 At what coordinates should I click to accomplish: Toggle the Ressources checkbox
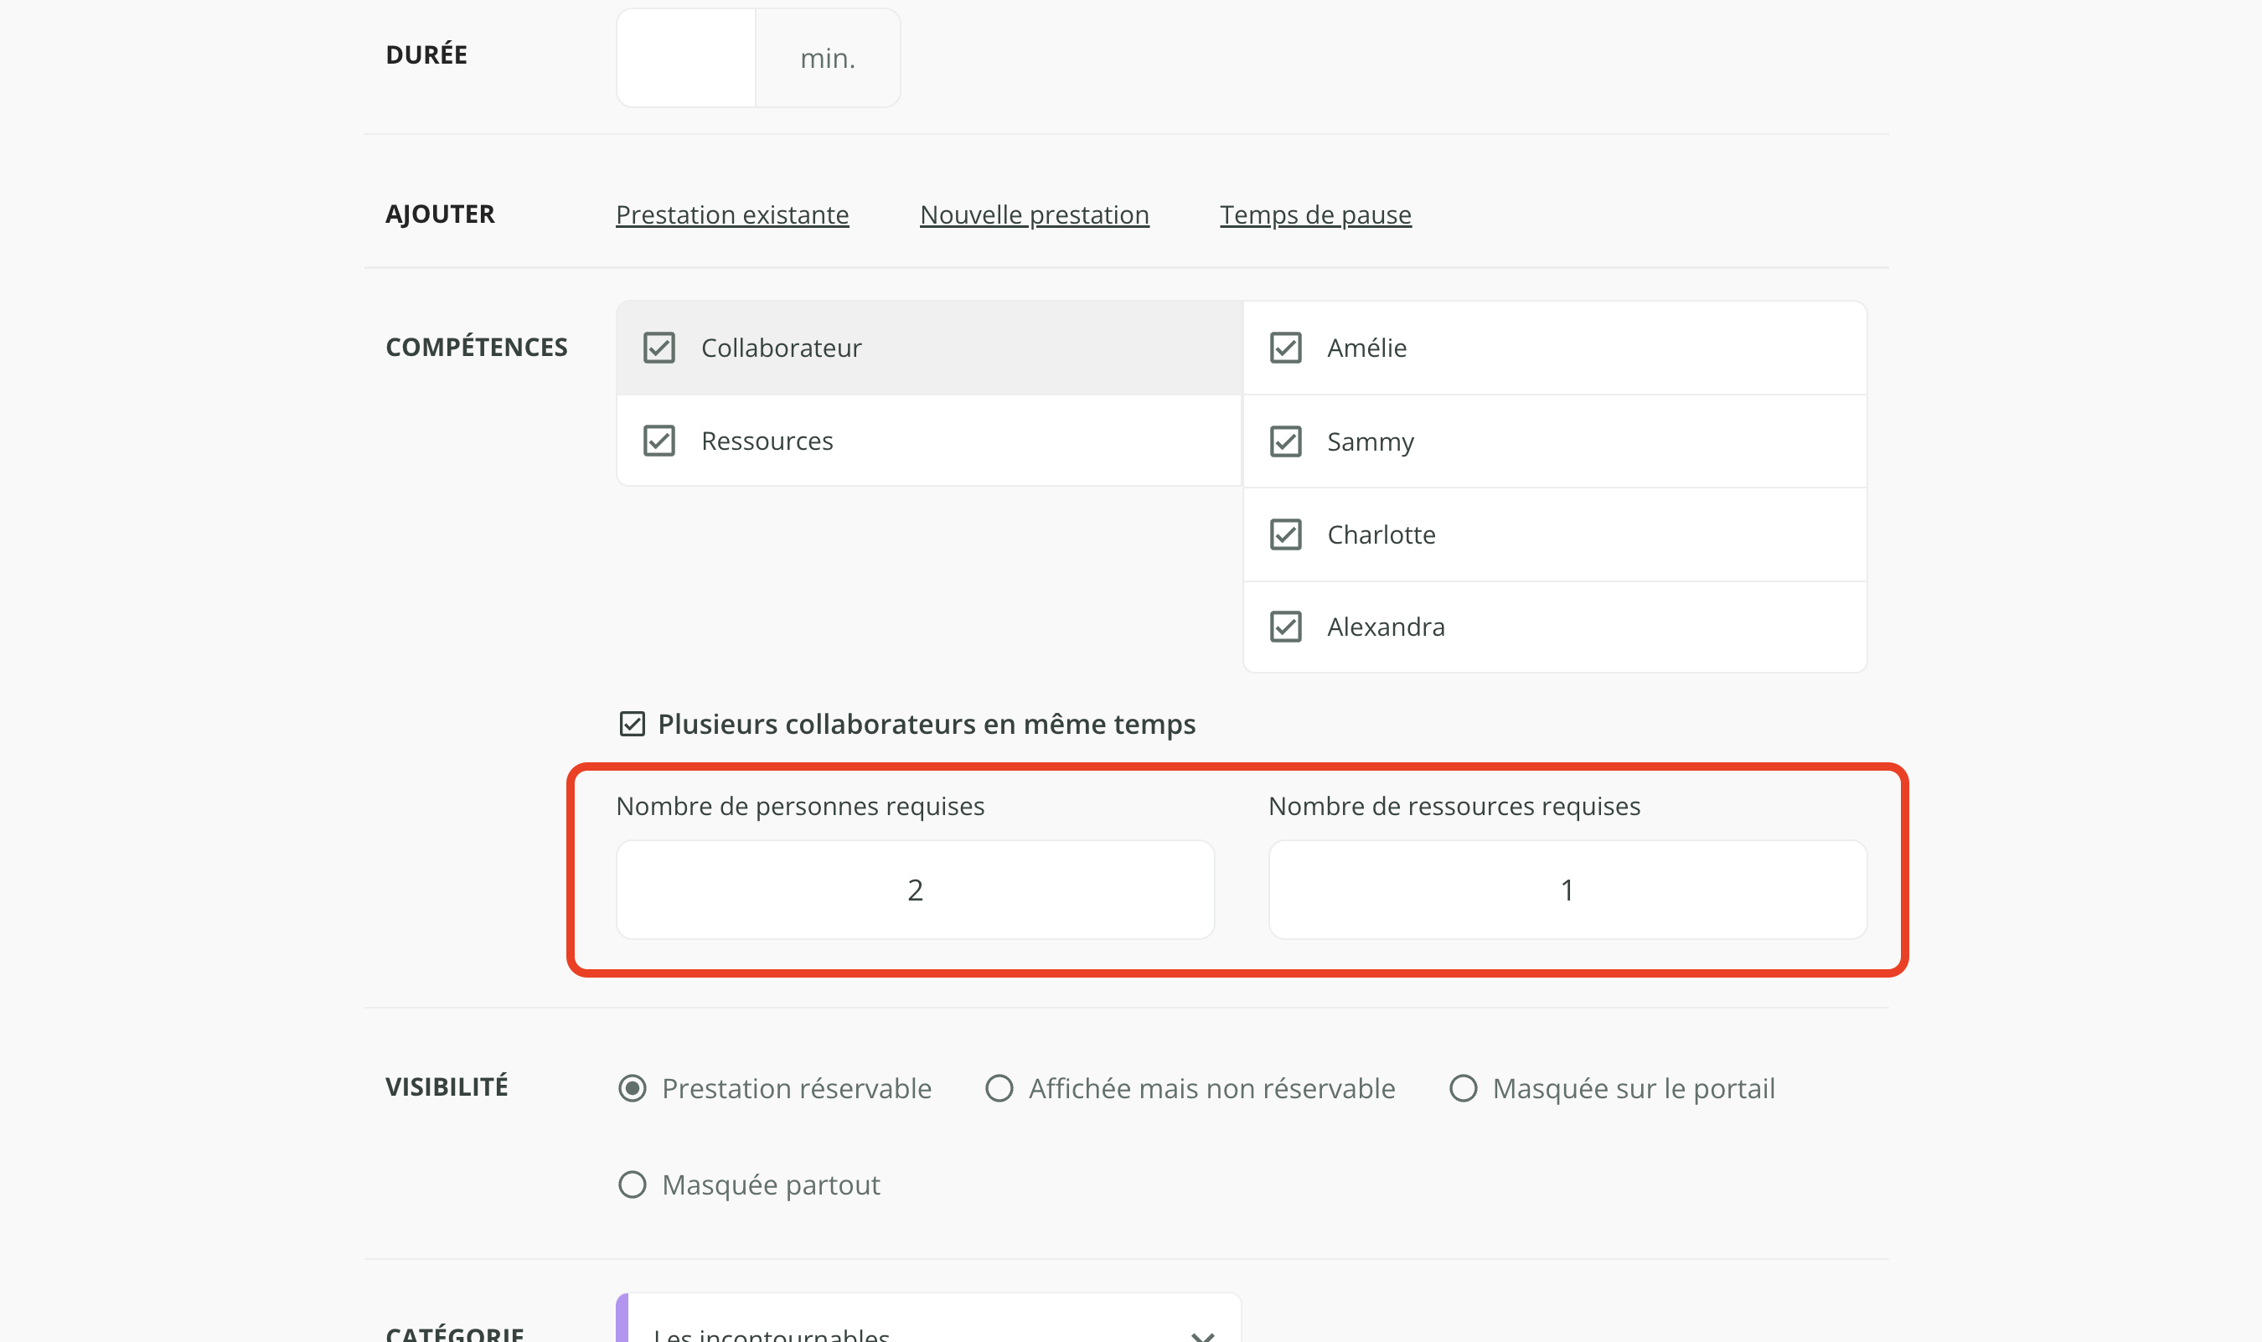(658, 441)
